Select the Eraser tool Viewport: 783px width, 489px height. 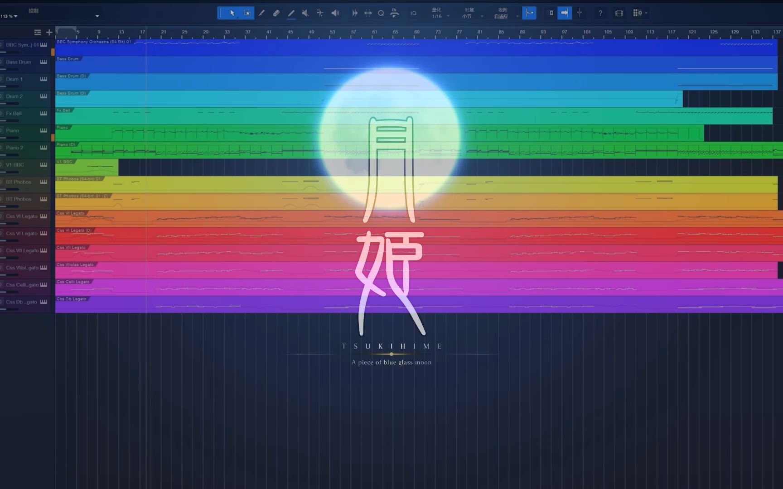[x=276, y=13]
